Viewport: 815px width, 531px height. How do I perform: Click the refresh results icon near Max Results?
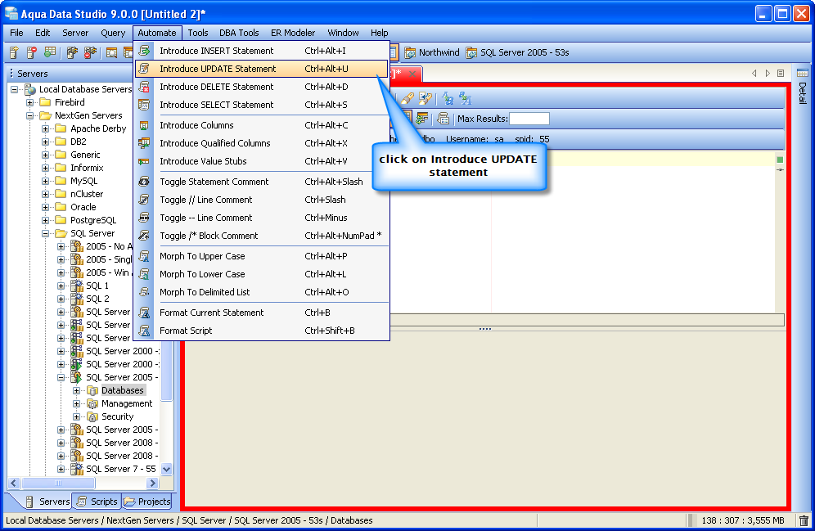click(x=421, y=119)
